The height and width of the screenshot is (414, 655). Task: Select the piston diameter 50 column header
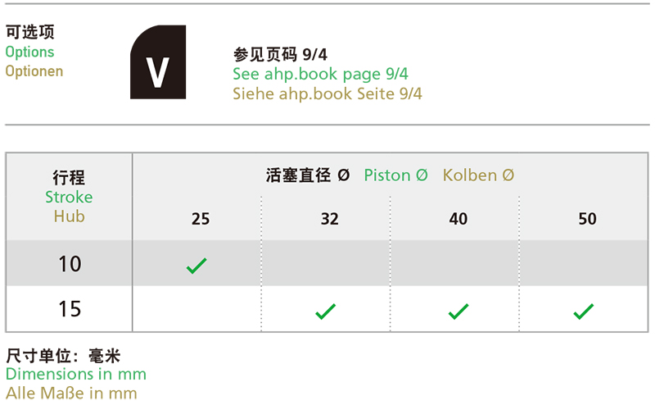[x=587, y=219]
